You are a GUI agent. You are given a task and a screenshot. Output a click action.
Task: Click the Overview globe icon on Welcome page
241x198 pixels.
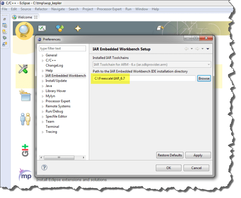click(x=24, y=31)
